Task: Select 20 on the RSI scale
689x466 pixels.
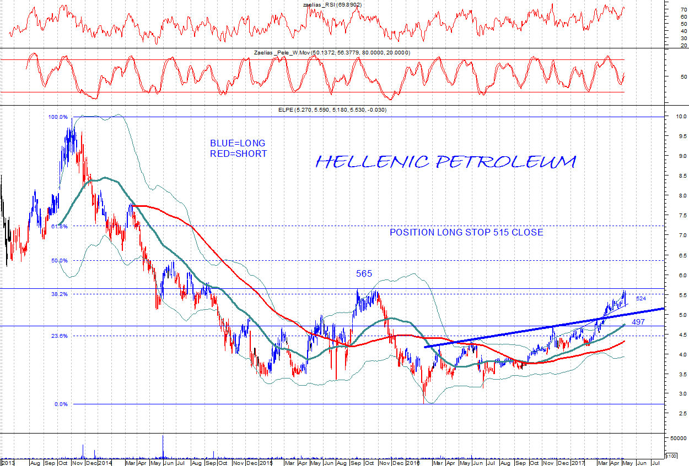Action: point(683,45)
